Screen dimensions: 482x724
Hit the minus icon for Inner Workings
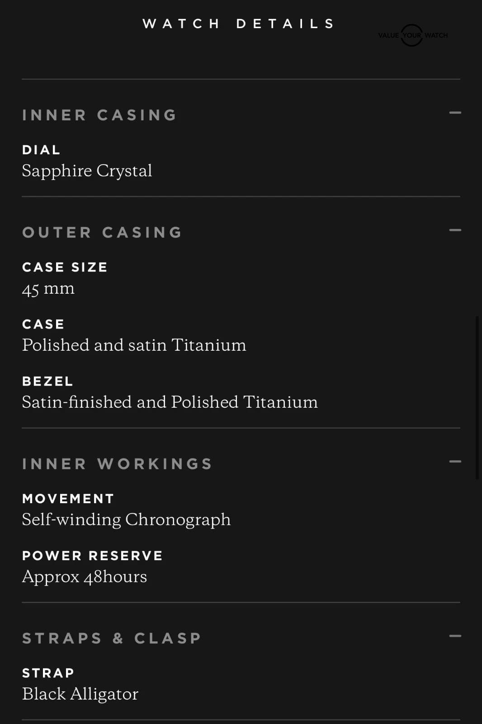coord(455,462)
